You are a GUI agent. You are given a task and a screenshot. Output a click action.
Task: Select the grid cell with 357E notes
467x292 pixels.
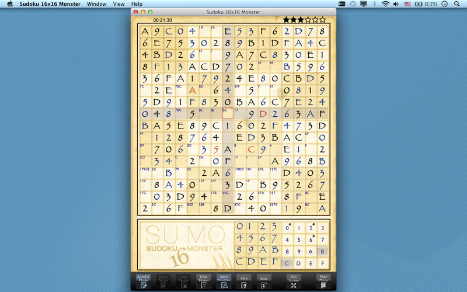[274, 208]
